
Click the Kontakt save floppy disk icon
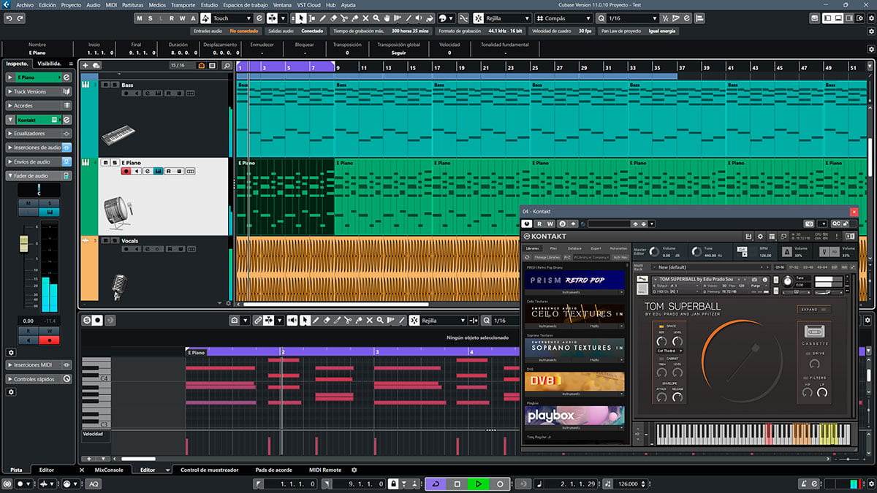pyautogui.click(x=748, y=237)
